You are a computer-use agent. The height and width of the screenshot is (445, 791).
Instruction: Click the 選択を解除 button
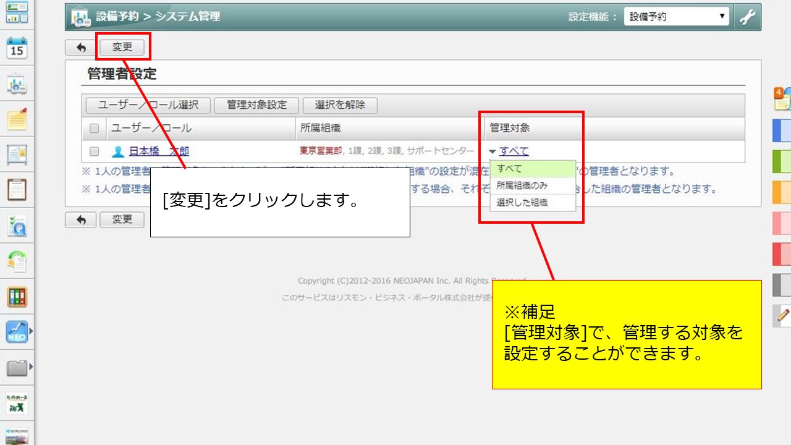pyautogui.click(x=340, y=105)
